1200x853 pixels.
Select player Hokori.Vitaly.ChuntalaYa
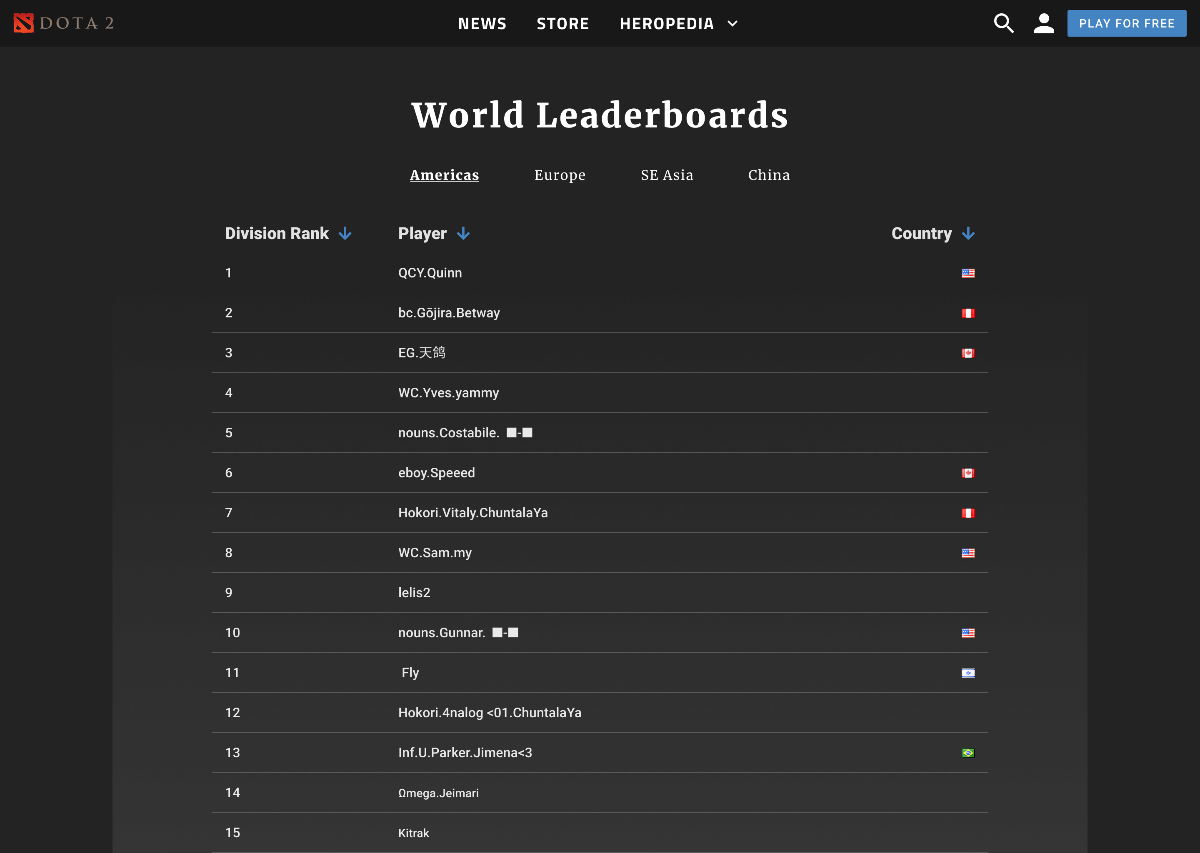coord(473,513)
